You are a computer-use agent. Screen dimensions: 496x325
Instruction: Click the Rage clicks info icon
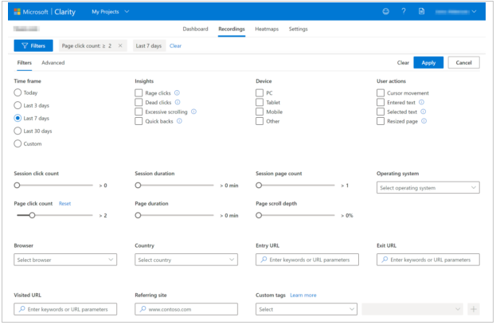pyautogui.click(x=177, y=92)
